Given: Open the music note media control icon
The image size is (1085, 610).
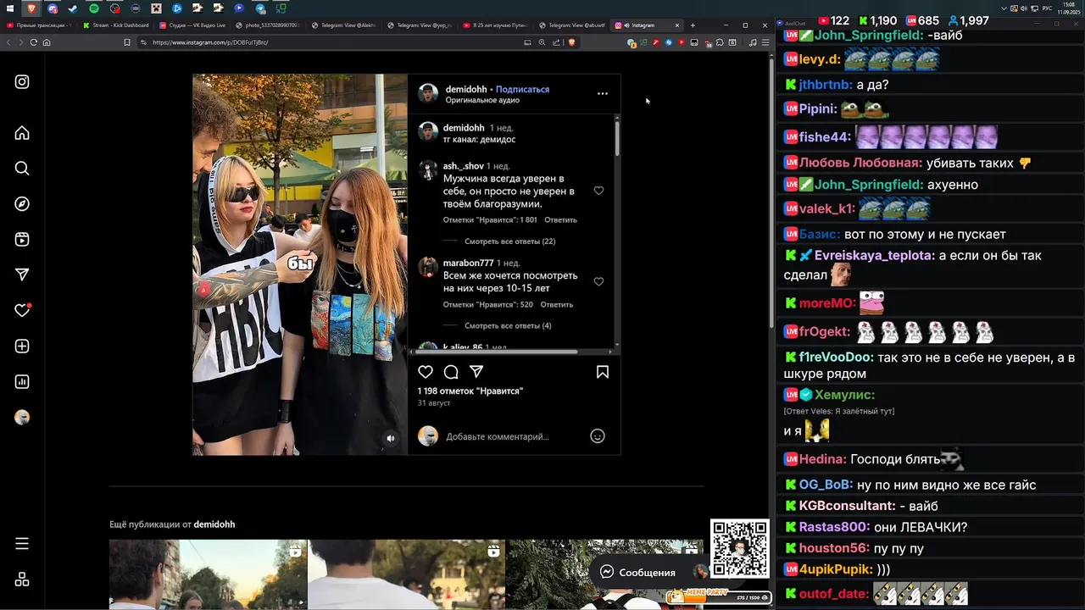Looking at the screenshot, I should (x=753, y=42).
